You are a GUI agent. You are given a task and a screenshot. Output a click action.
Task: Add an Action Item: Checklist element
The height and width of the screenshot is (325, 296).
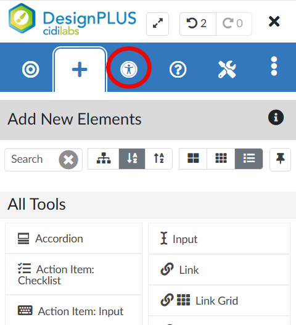pos(73,274)
